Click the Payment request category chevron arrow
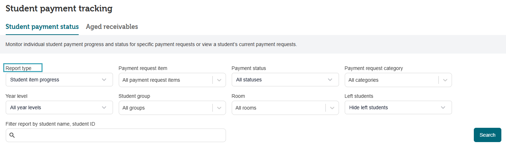506x151 pixels. [x=445, y=80]
